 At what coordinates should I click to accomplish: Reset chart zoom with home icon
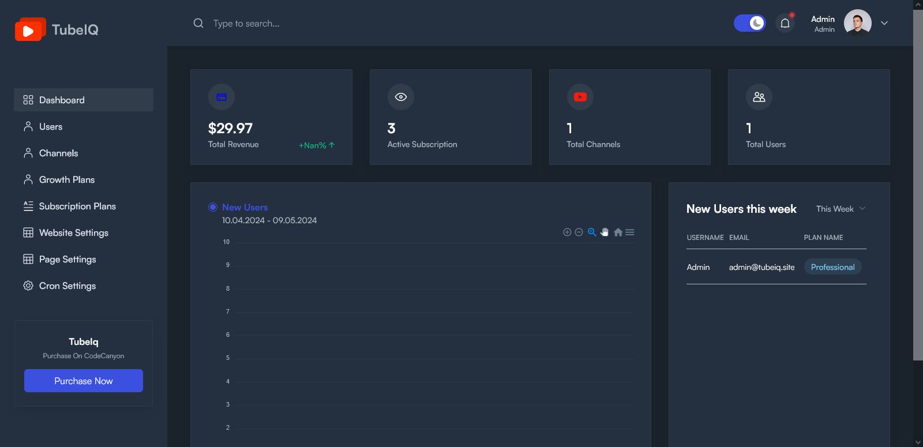(x=618, y=232)
